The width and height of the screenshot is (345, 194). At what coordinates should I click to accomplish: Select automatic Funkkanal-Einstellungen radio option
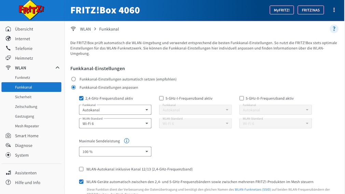(73, 79)
